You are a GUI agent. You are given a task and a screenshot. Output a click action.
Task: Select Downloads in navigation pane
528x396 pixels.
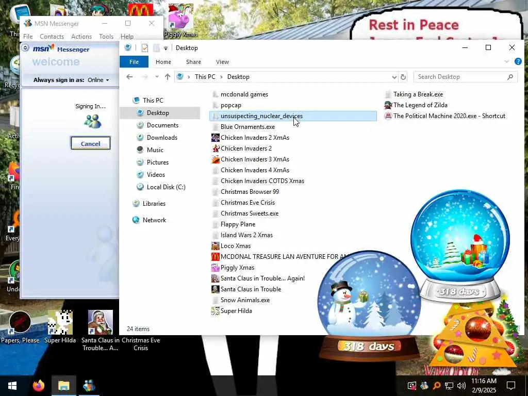tap(162, 137)
